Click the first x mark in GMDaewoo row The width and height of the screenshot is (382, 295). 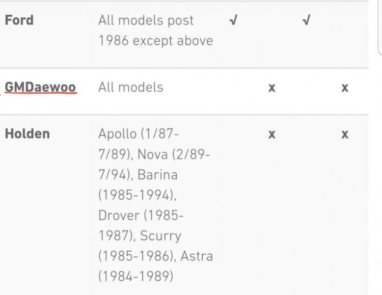(272, 88)
